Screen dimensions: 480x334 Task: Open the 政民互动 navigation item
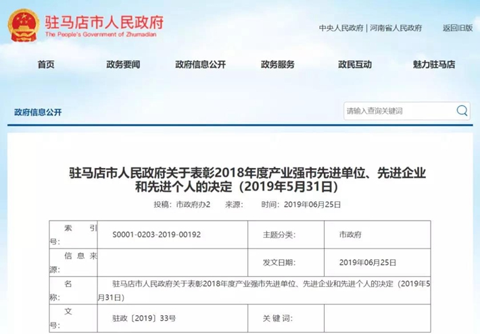[355, 64]
